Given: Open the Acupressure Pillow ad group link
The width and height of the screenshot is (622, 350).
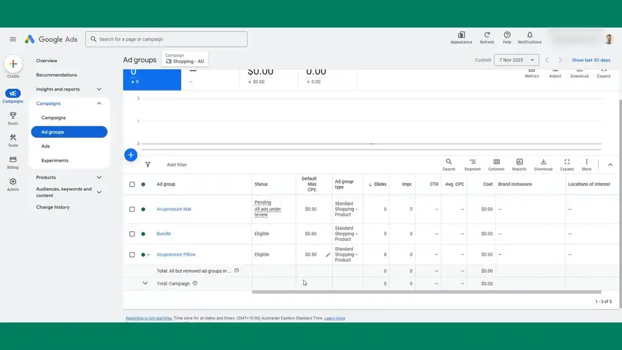Looking at the screenshot, I should [x=176, y=255].
